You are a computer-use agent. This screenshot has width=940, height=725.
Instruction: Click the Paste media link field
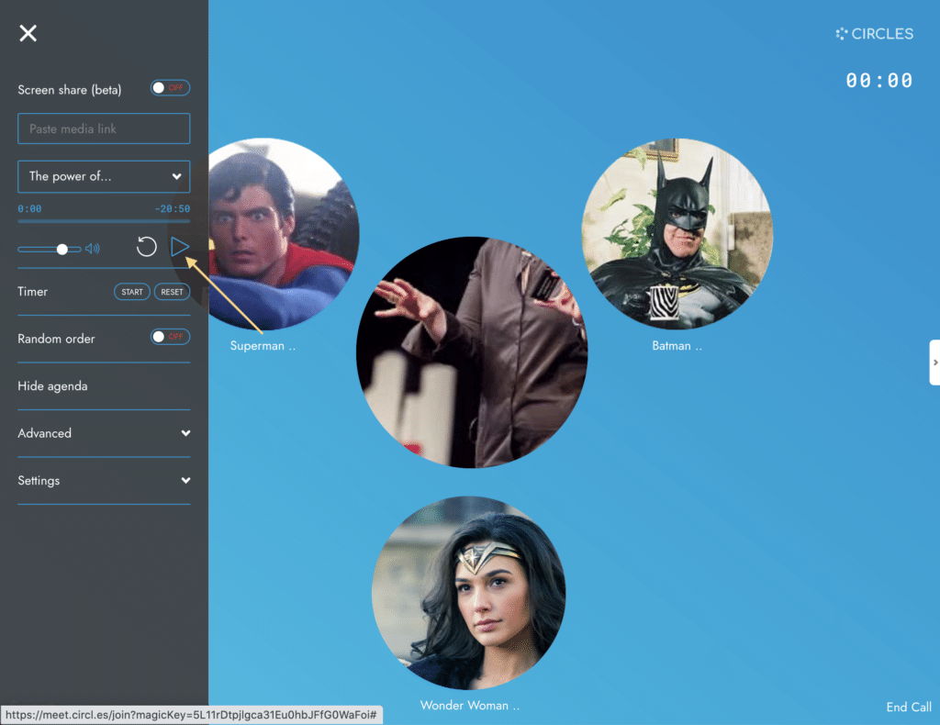pyautogui.click(x=104, y=128)
